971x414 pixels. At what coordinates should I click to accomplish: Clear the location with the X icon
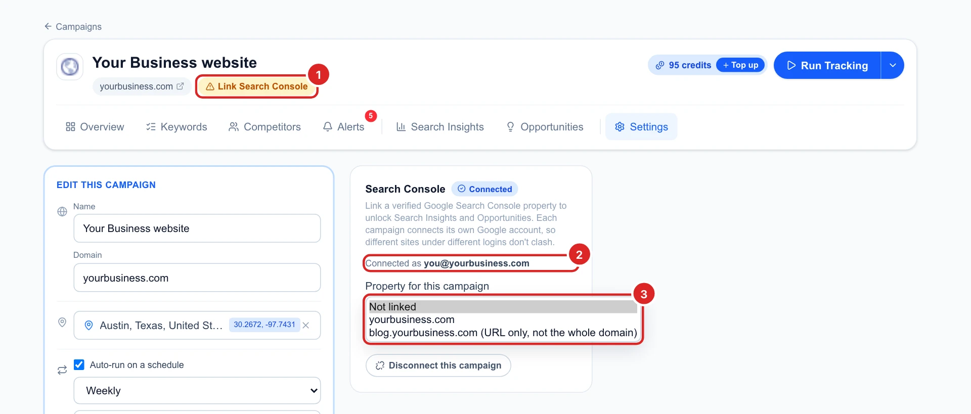click(x=306, y=326)
